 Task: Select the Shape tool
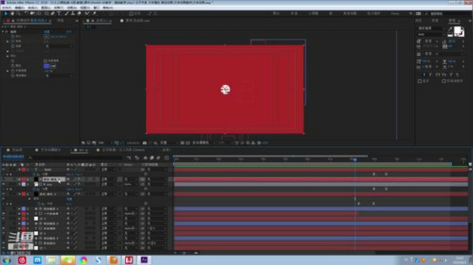click(x=47, y=14)
